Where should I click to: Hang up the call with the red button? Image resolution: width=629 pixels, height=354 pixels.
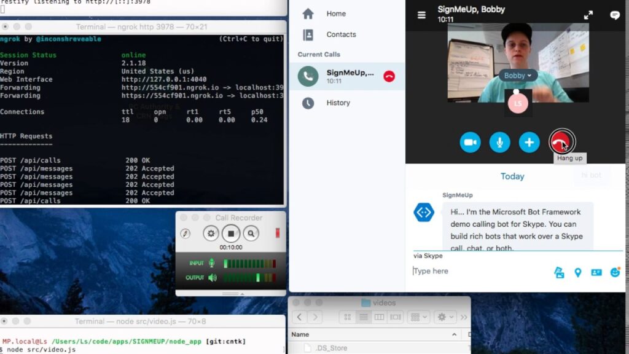pyautogui.click(x=561, y=142)
